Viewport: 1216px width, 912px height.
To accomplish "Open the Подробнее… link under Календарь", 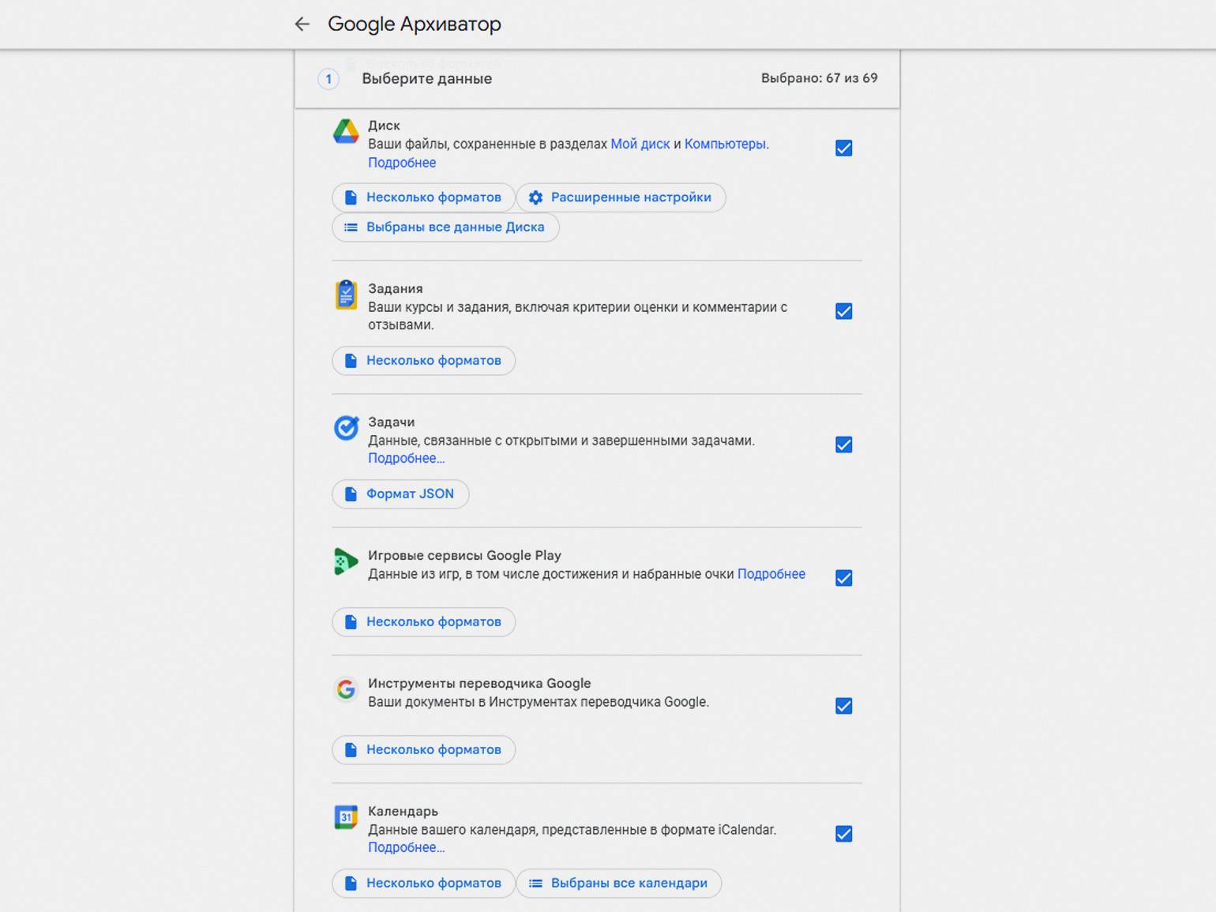I will coord(406,847).
